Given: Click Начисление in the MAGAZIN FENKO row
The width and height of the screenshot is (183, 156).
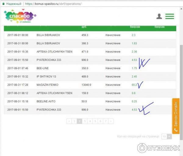Looking at the screenshot, I should coord(113,85).
